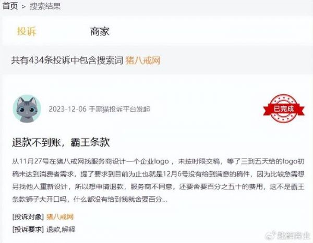Open the gray cat user avatar
The height and width of the screenshot is (243, 313).
point(27,108)
